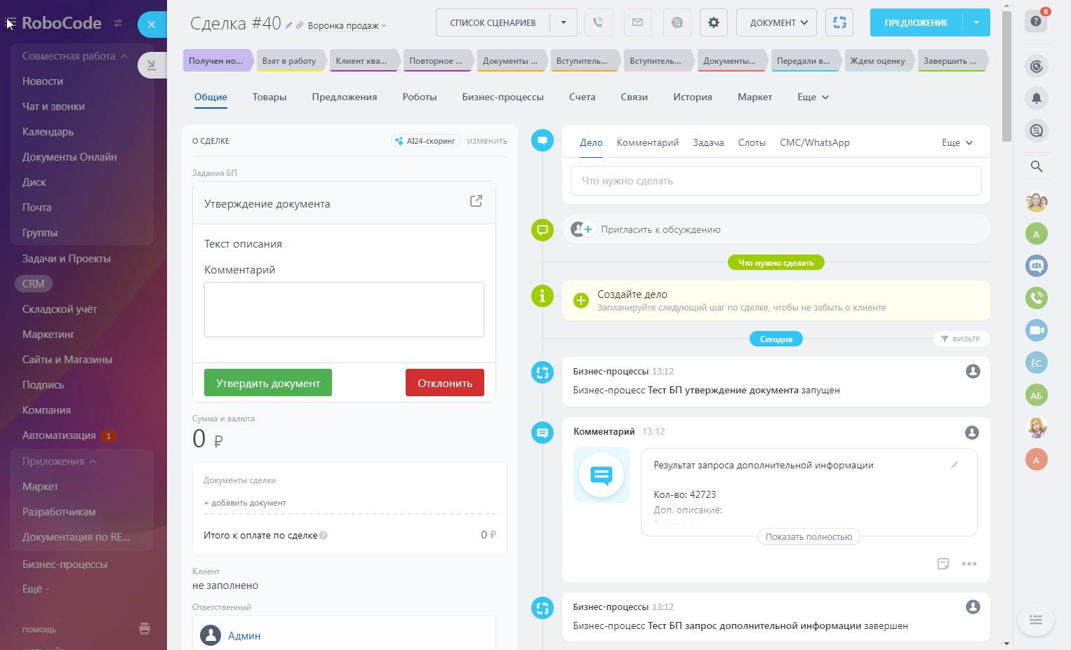The image size is (1071, 650).
Task: Click the help hint beside Итого к оплате
Action: click(324, 536)
